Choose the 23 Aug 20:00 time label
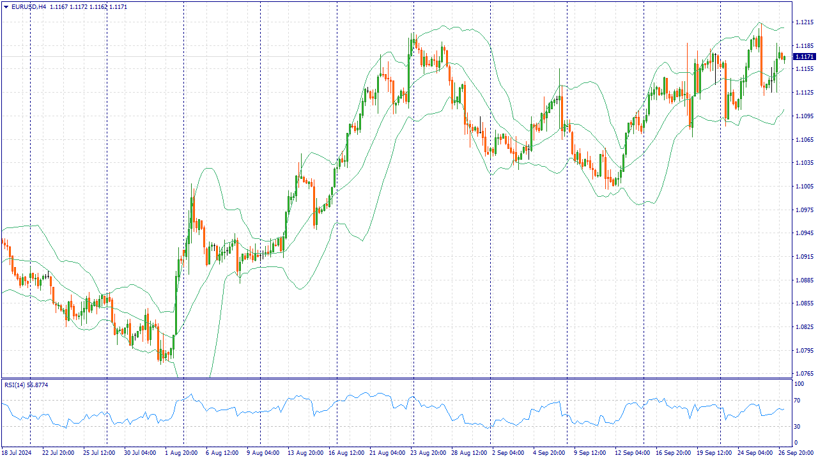Image resolution: width=818 pixels, height=460 pixels. pos(428,453)
